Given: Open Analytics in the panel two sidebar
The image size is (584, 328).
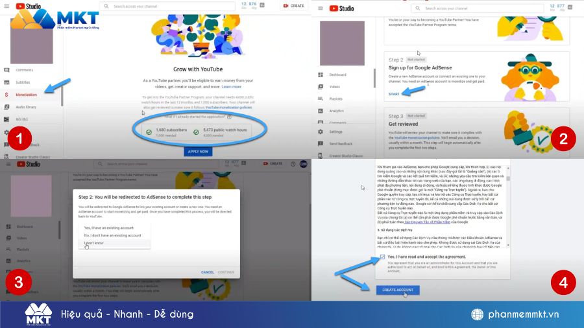Looking at the screenshot, I should pyautogui.click(x=337, y=111).
